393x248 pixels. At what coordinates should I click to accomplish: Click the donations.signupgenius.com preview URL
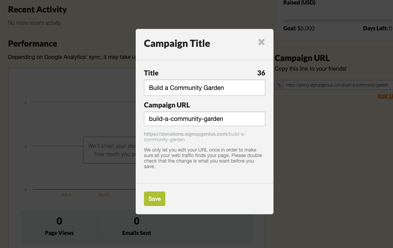point(195,137)
